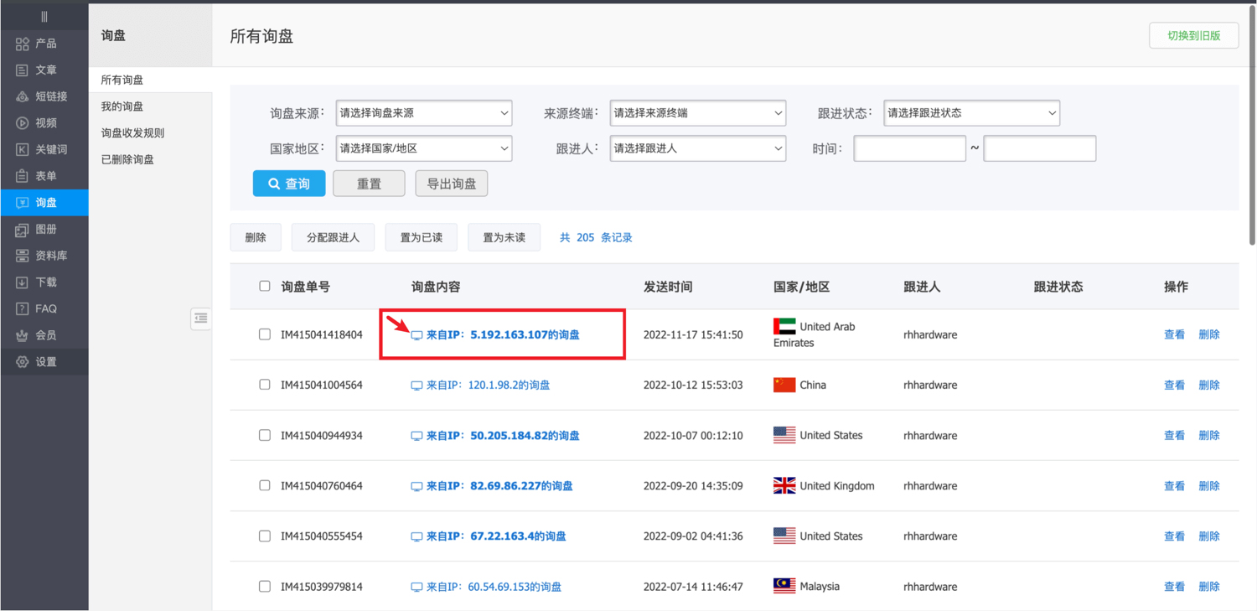The width and height of the screenshot is (1257, 611).
Task: Click the start time input field
Action: (x=909, y=148)
